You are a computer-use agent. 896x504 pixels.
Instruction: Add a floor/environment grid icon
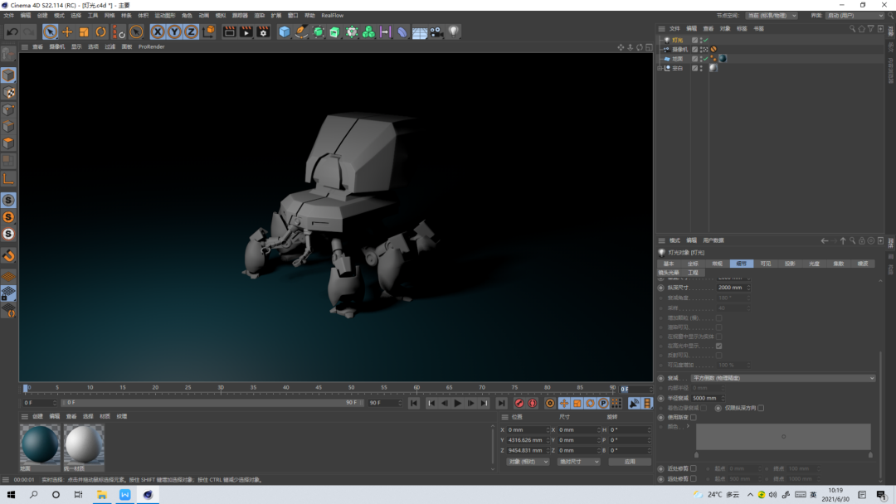point(420,32)
